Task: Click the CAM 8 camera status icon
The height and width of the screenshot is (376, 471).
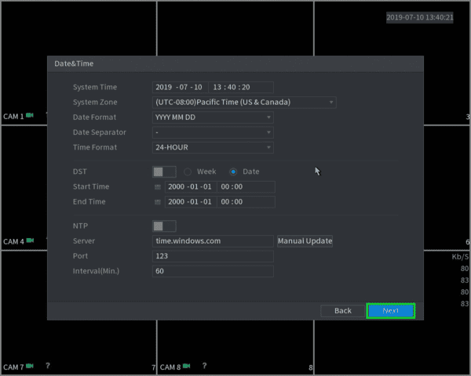Action: point(187,366)
